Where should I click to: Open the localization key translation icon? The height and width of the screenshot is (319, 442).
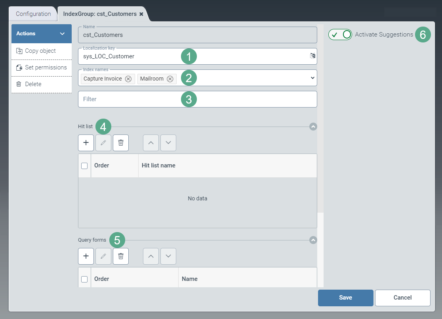[x=312, y=56]
